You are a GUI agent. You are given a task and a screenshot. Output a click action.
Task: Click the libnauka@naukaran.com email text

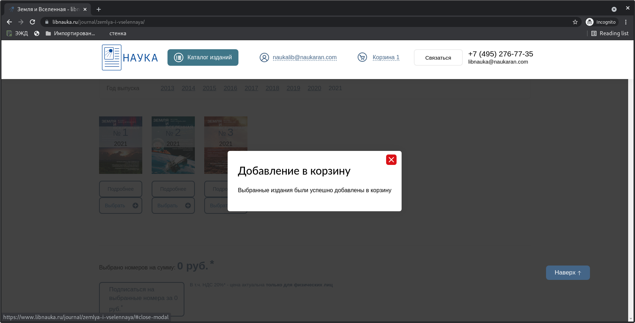498,62
